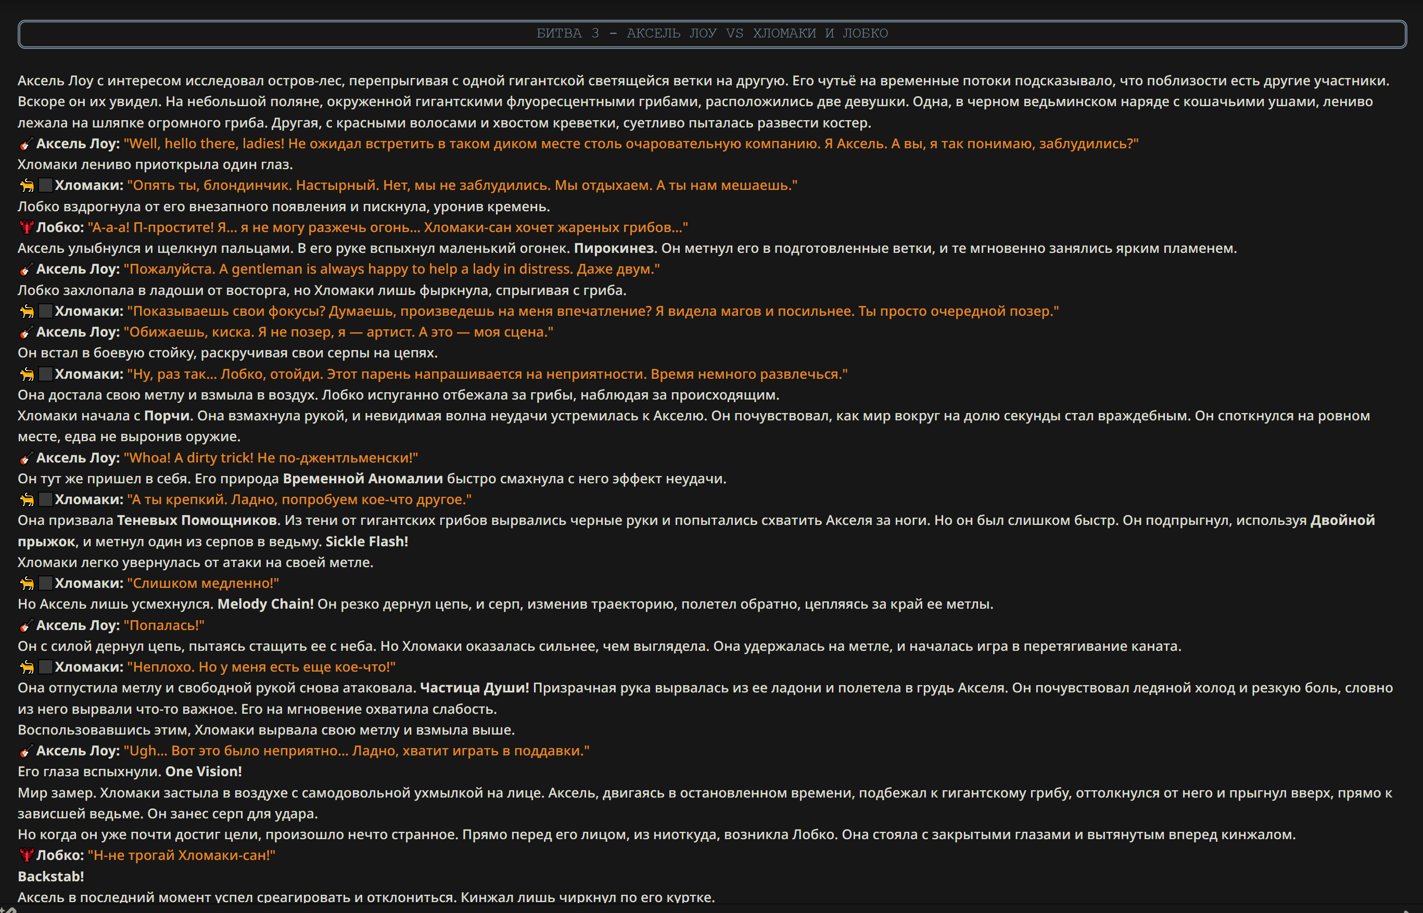Screen dimensions: 1423x913
Task: Click the line "Хломаки легко увернулась от атаки"
Action: tap(196, 562)
